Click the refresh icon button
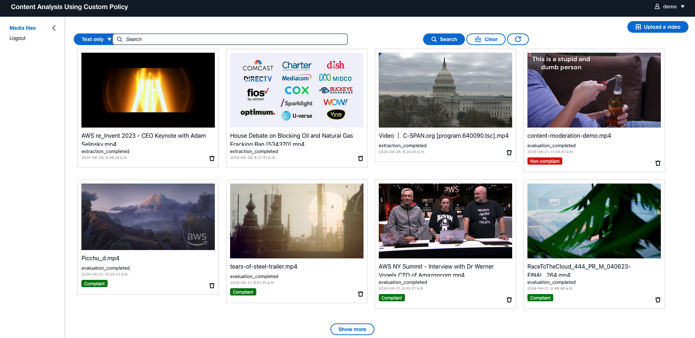This screenshot has width=695, height=338. click(x=518, y=39)
